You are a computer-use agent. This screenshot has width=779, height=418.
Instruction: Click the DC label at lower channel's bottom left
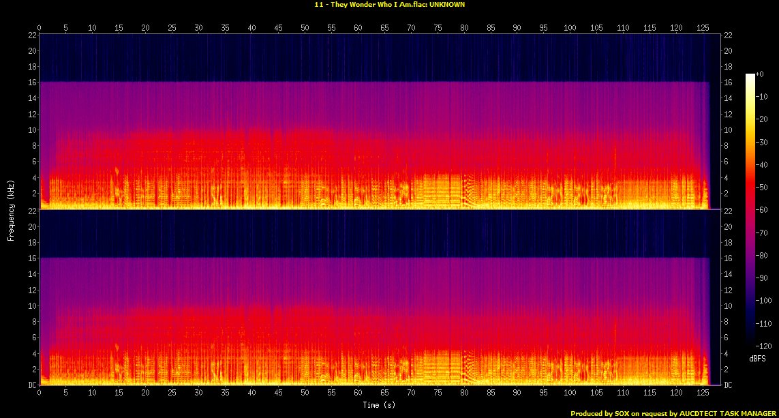point(31,385)
